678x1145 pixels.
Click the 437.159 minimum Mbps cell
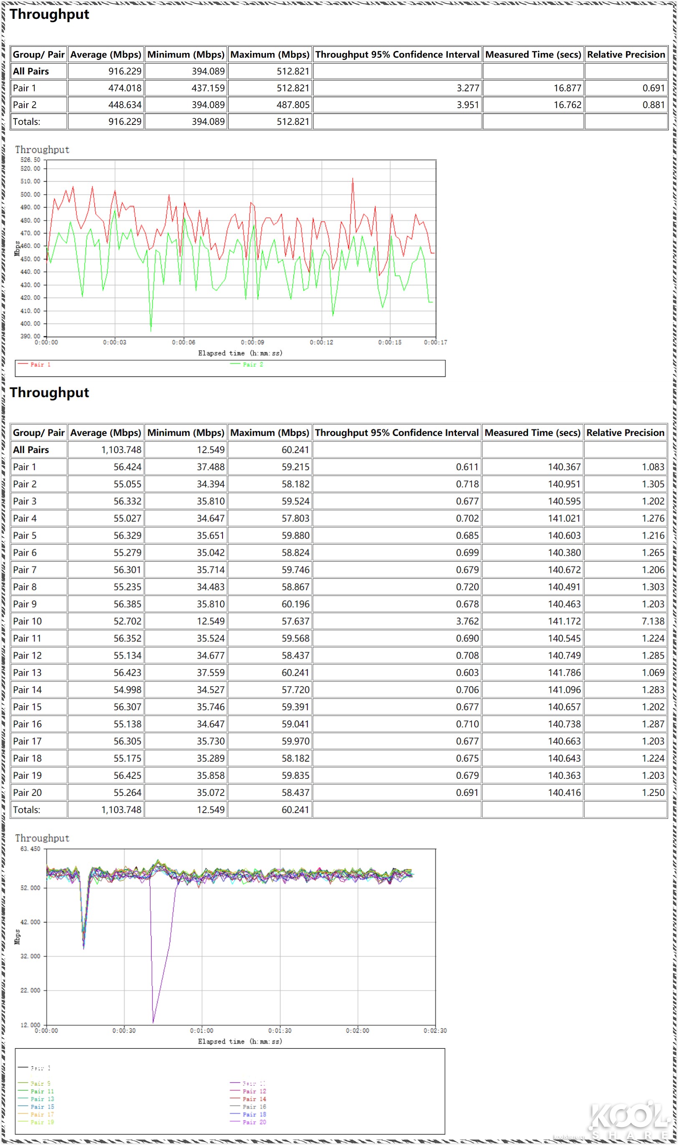point(186,88)
